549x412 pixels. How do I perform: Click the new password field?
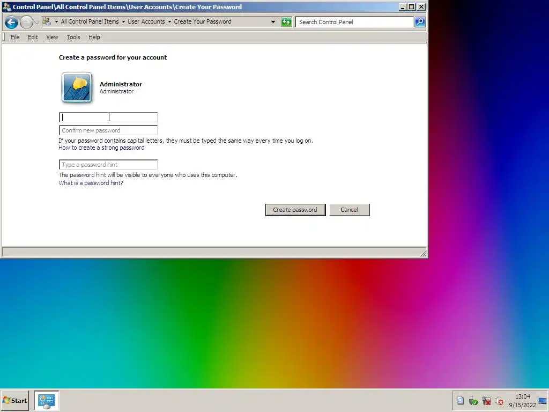point(108,117)
